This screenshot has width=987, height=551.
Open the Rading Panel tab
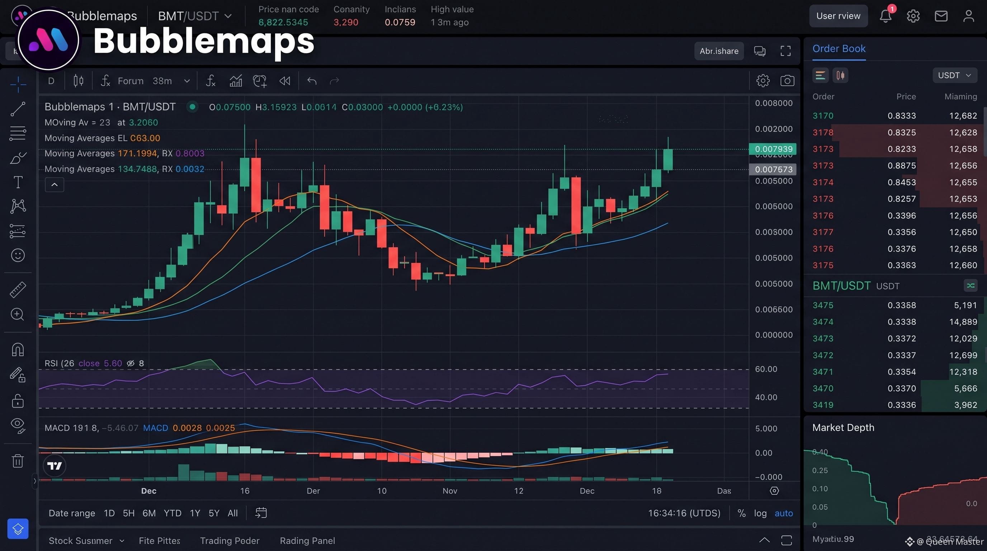tap(307, 541)
